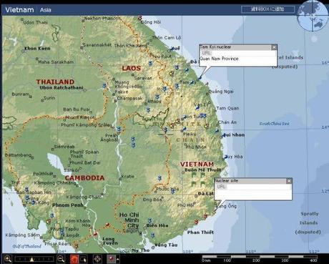329x264 pixels.
Task: Click the zoom in magnifier icon
Action: [8, 258]
